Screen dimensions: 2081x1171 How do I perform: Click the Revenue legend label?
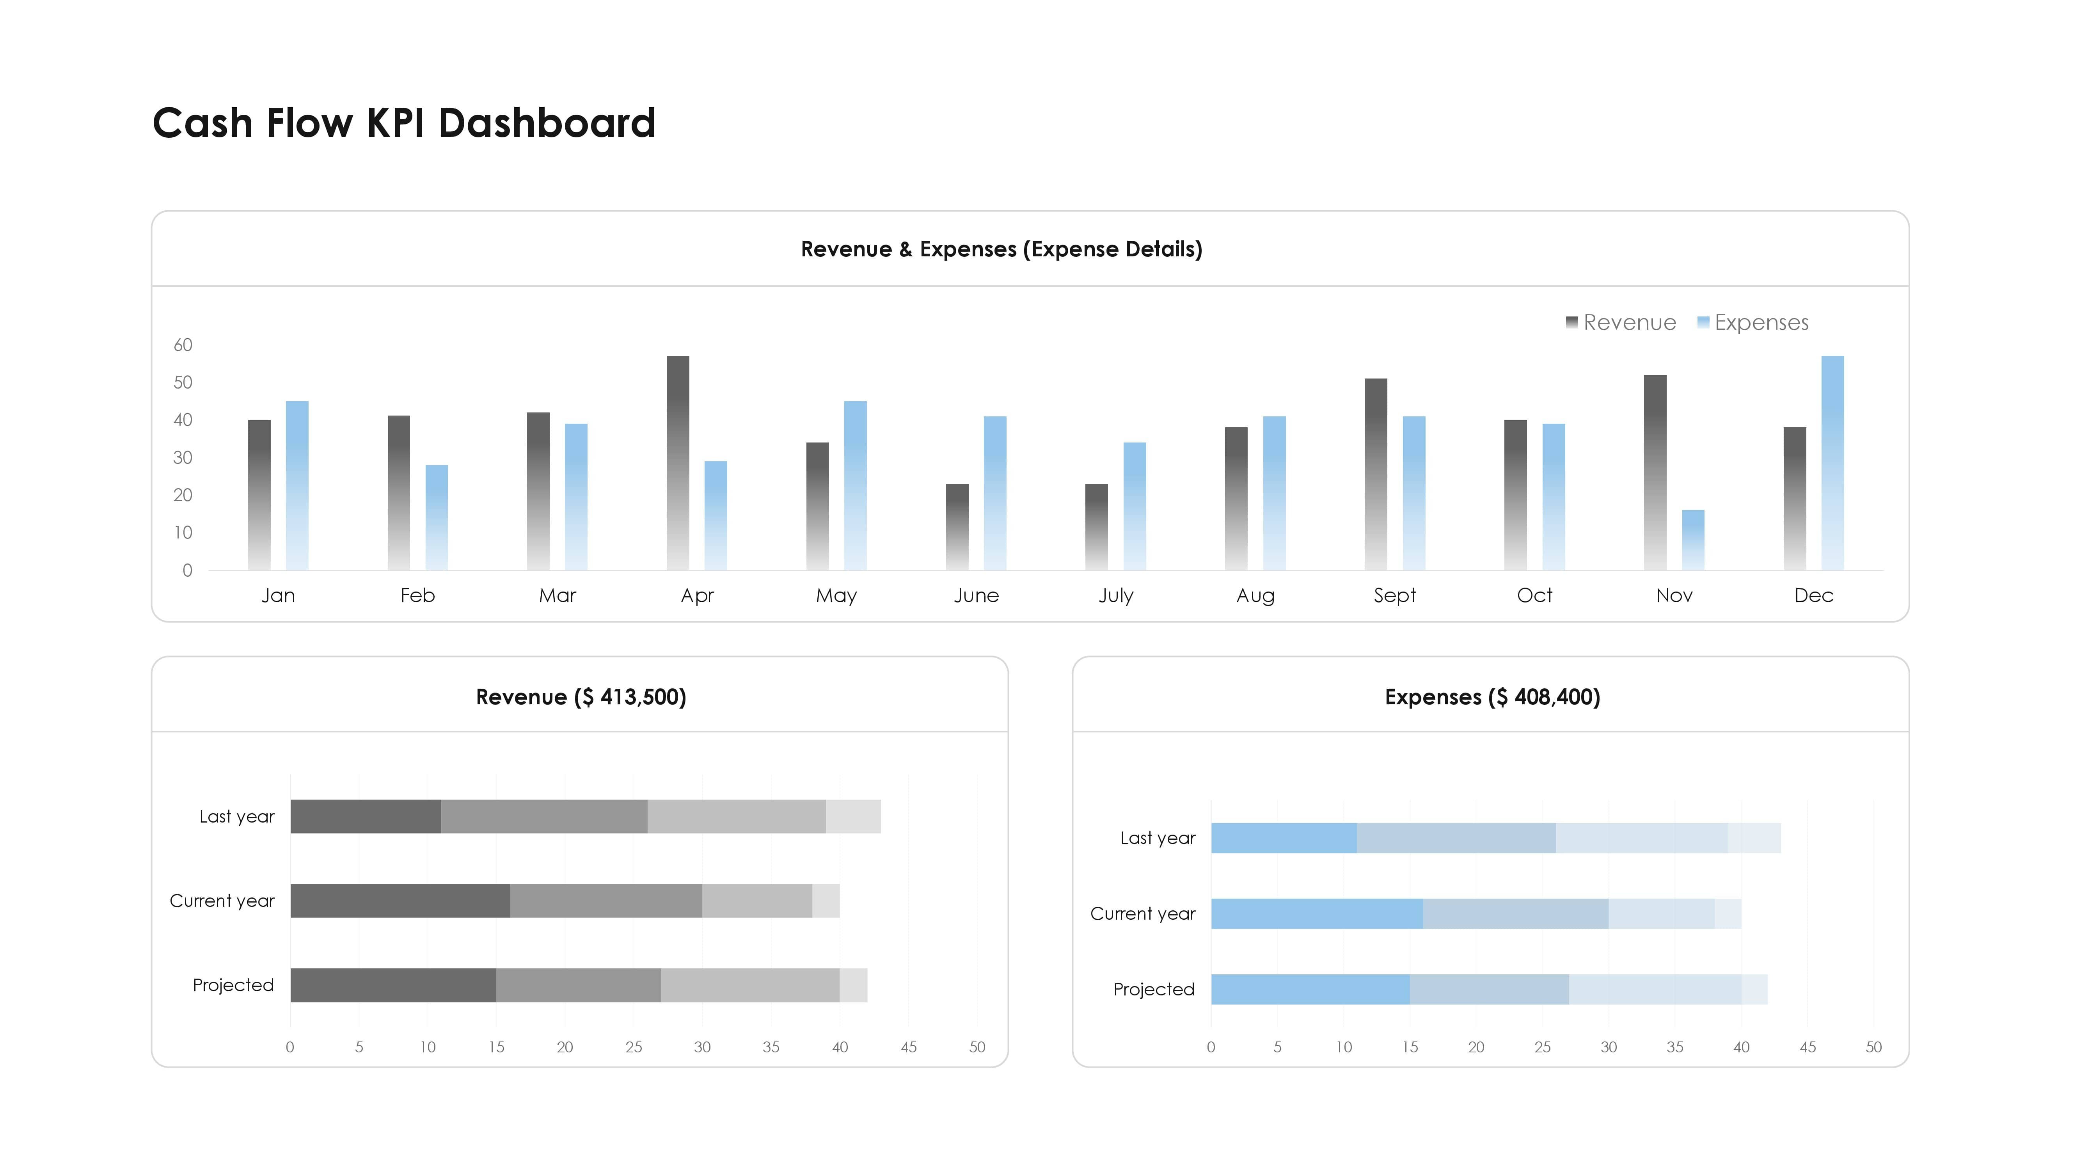(x=1630, y=322)
